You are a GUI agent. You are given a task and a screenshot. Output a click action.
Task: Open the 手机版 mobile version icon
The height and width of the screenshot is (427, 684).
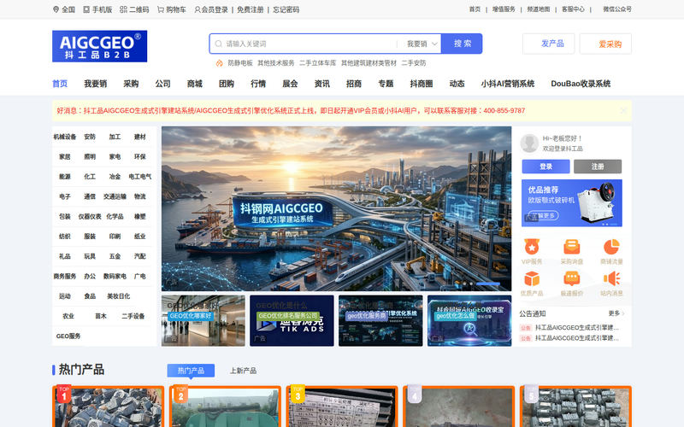[x=86, y=9]
